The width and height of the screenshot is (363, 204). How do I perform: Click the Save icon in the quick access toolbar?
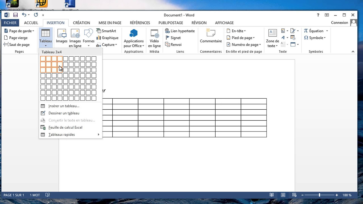[15, 15]
